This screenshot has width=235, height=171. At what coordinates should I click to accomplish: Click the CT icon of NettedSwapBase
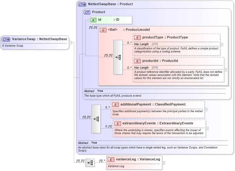82,5
